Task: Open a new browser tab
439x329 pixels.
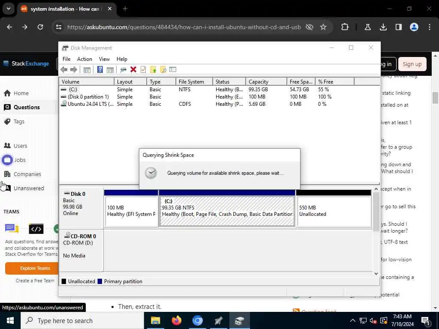Action: [x=125, y=9]
